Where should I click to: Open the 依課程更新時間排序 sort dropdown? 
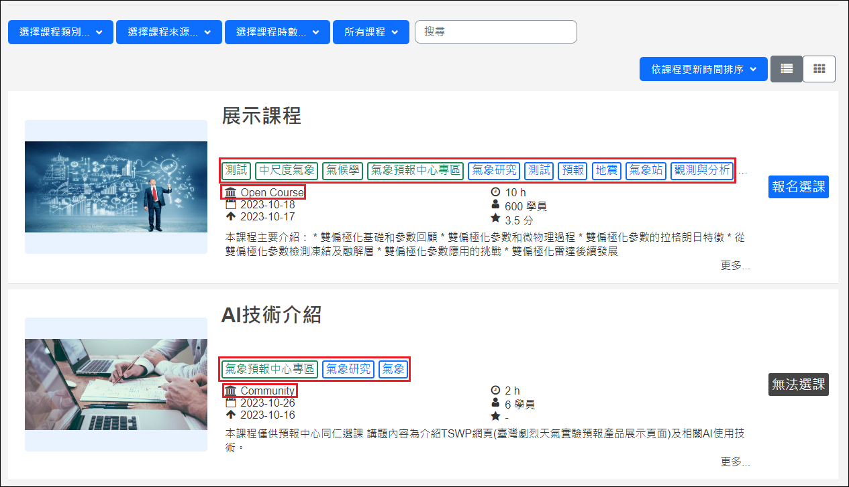point(703,69)
